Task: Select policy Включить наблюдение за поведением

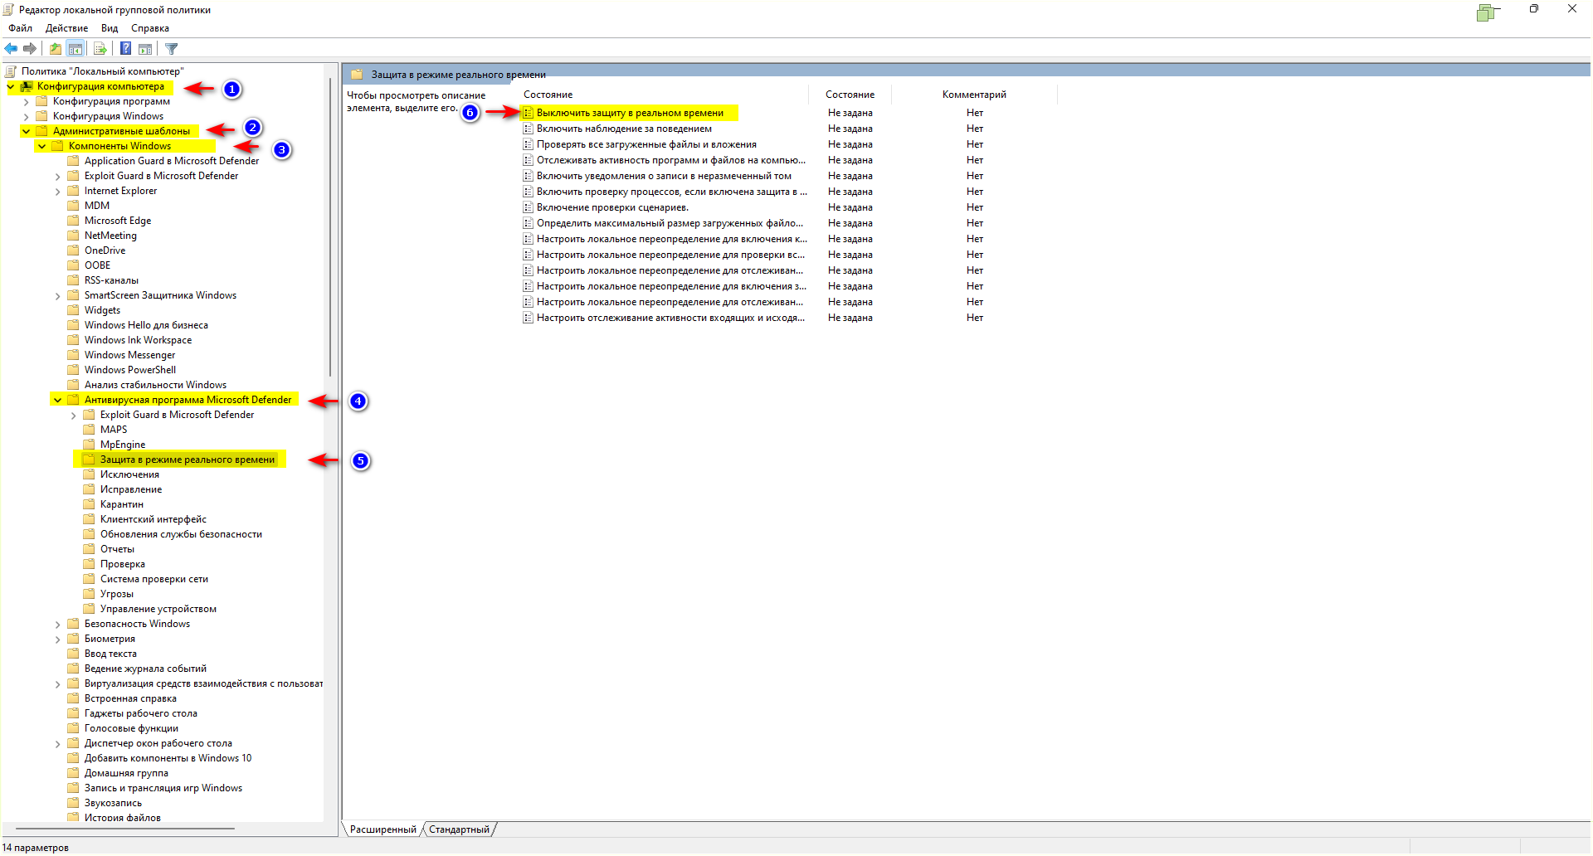Action: click(x=623, y=129)
